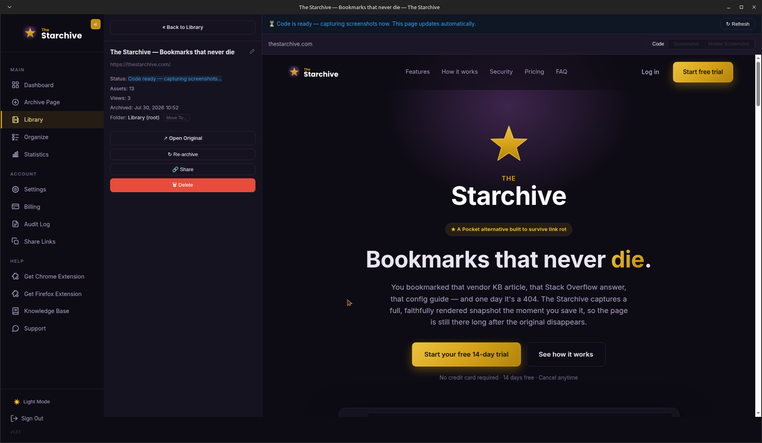Viewport: 762px width, 443px height.
Task: Click the preview pane vertical scrollbar thumb
Action: [758, 84]
